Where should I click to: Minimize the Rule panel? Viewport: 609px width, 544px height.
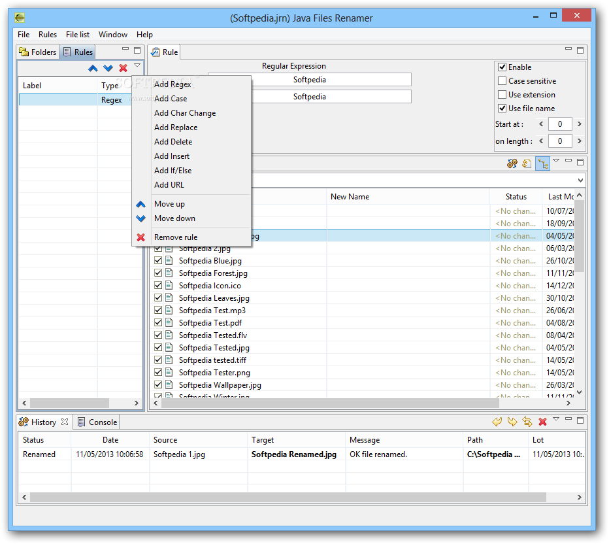point(568,49)
